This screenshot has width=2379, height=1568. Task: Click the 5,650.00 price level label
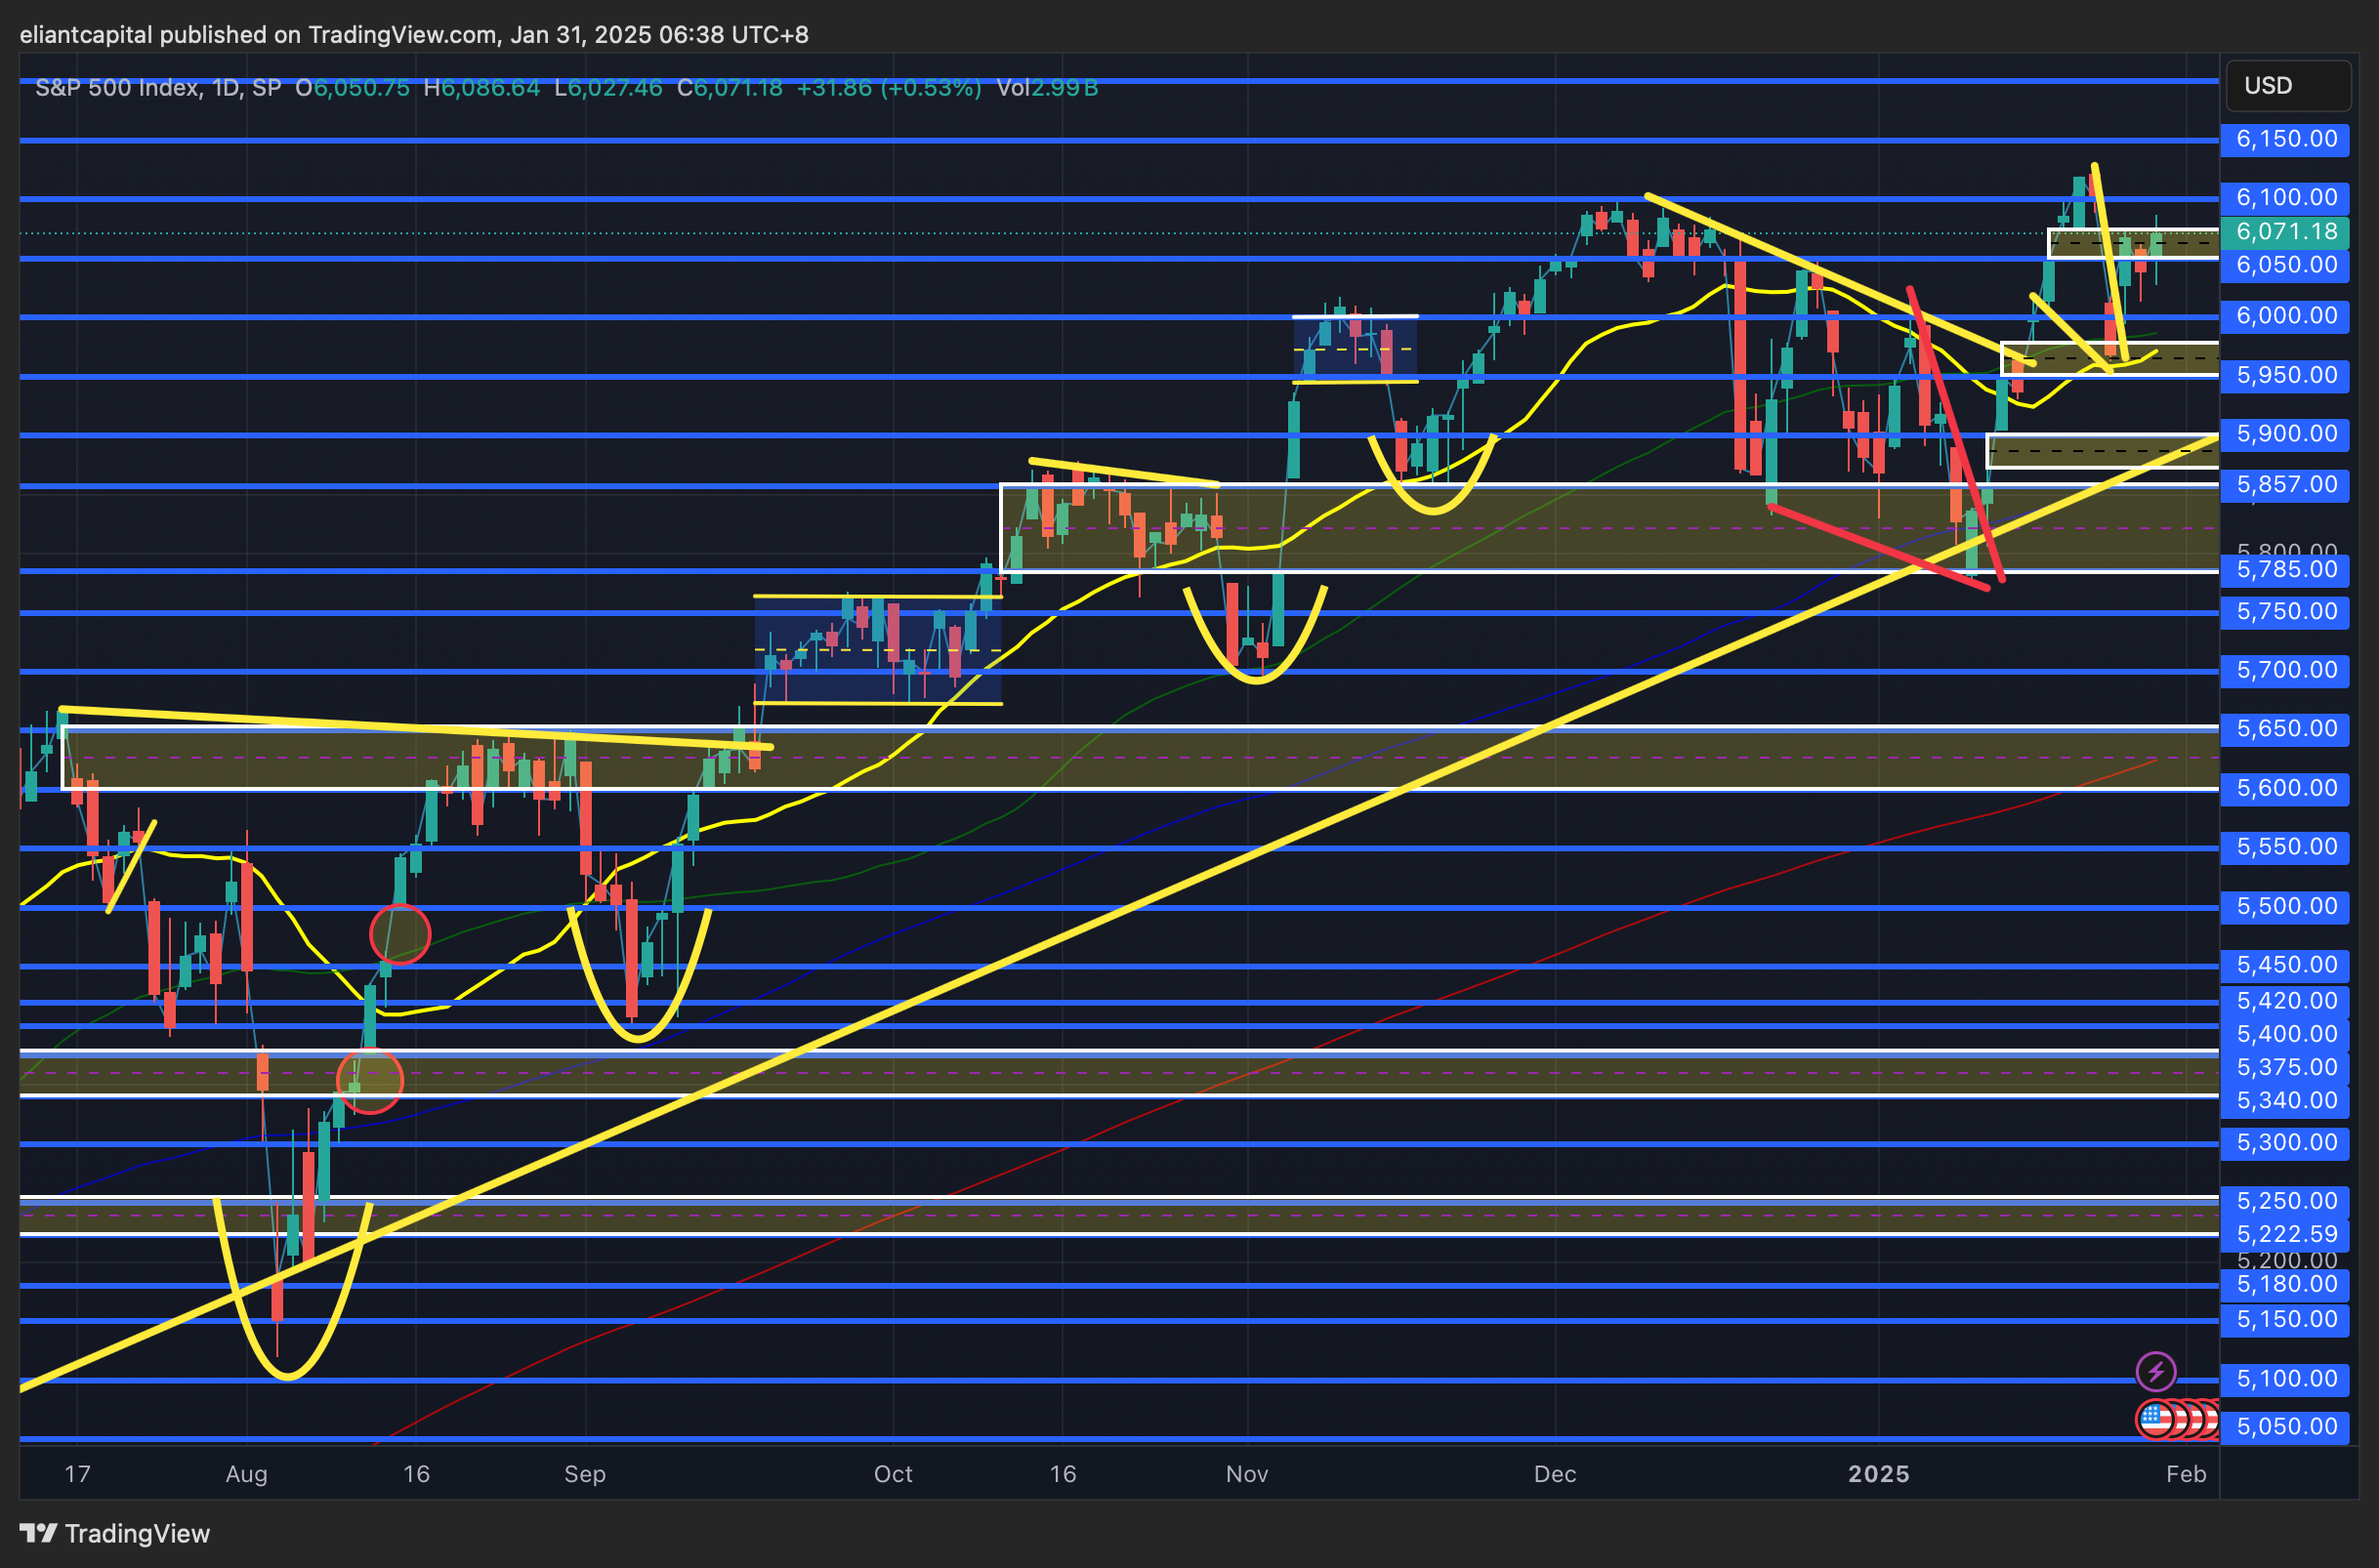2285,729
